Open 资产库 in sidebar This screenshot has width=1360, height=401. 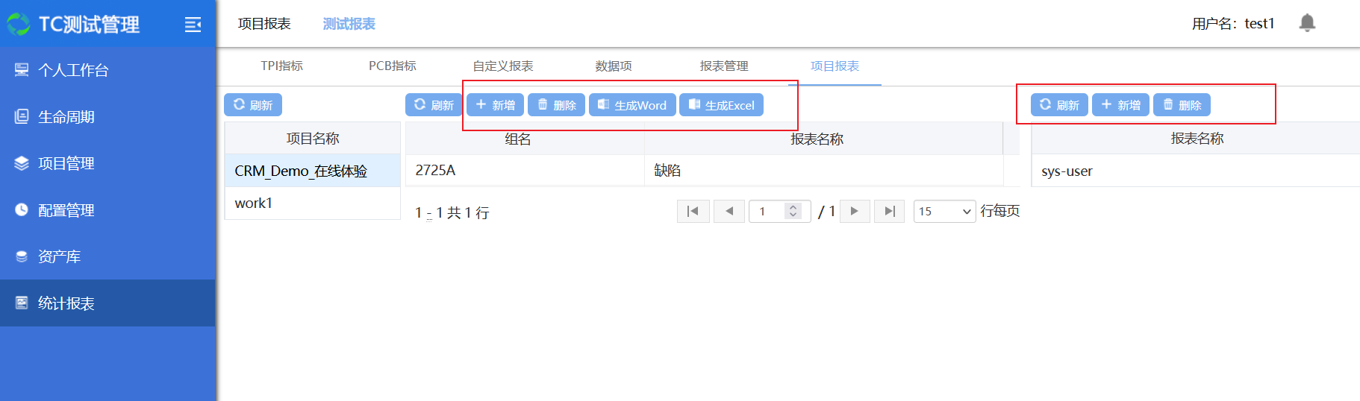tap(107, 256)
